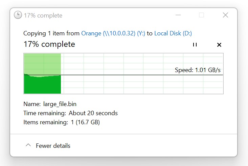The image size is (248, 166).
Task: Click the empty part of the speed graph
Action: click(x=142, y=84)
